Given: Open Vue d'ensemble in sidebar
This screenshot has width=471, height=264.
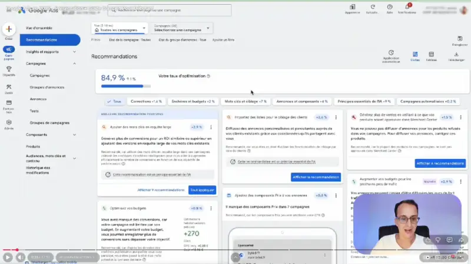Looking at the screenshot, I should click(x=39, y=28).
